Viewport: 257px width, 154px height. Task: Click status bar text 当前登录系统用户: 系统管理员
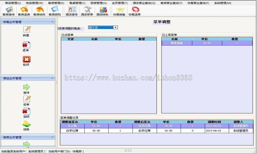(22, 151)
